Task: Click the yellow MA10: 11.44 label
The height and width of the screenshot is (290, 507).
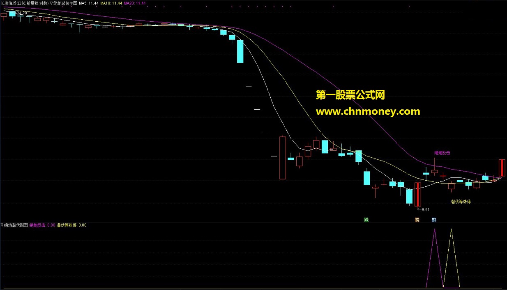Action: (x=111, y=2)
